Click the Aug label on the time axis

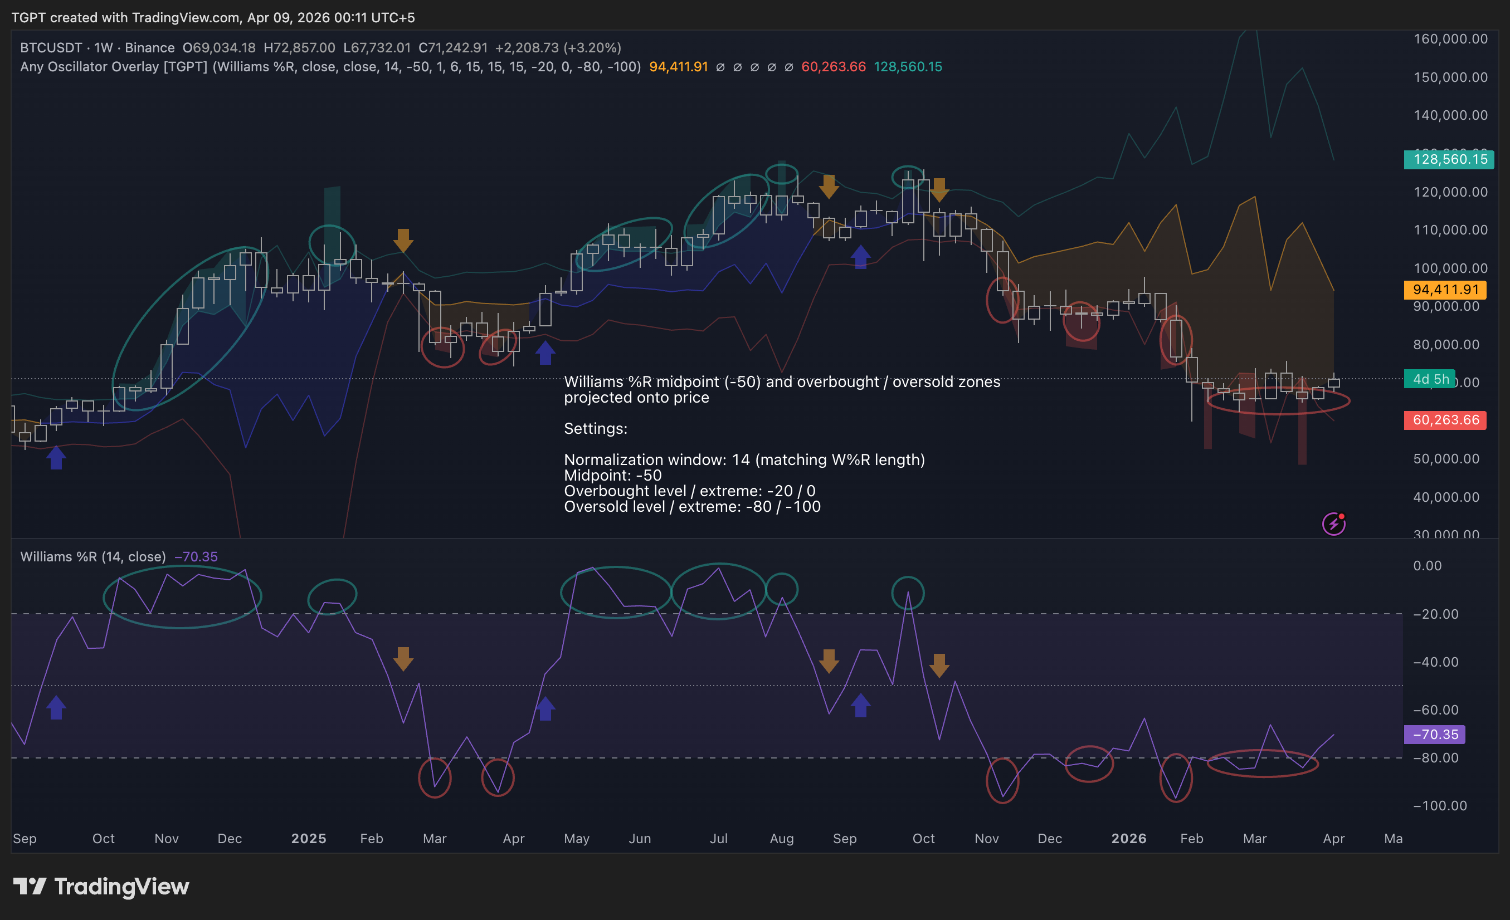pos(781,839)
